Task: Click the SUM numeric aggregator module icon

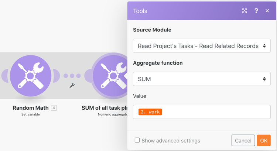Action: 111,76
